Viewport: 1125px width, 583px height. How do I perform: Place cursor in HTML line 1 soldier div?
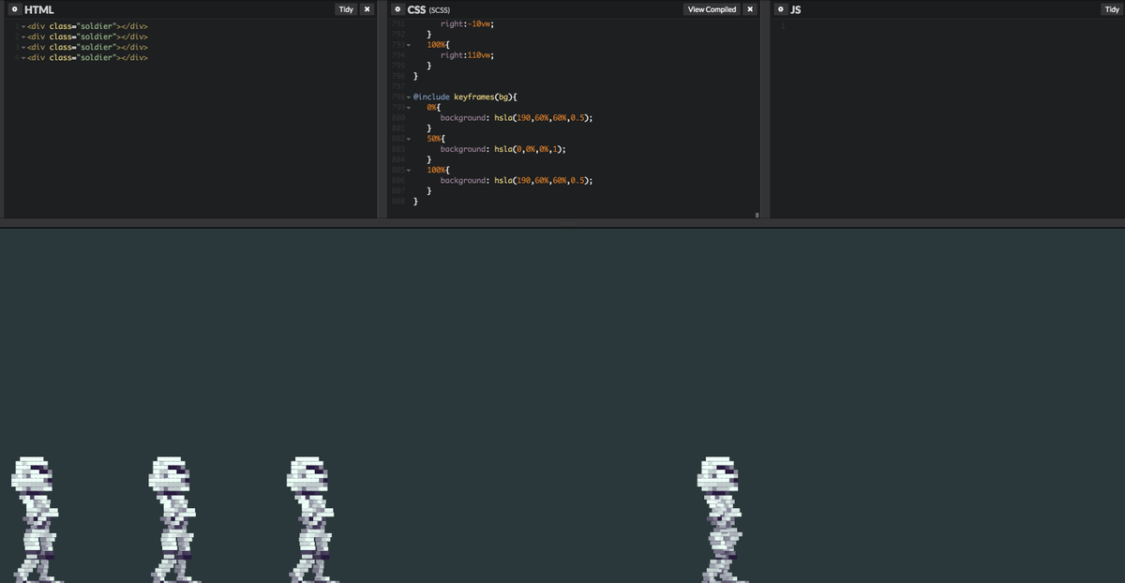(88, 26)
